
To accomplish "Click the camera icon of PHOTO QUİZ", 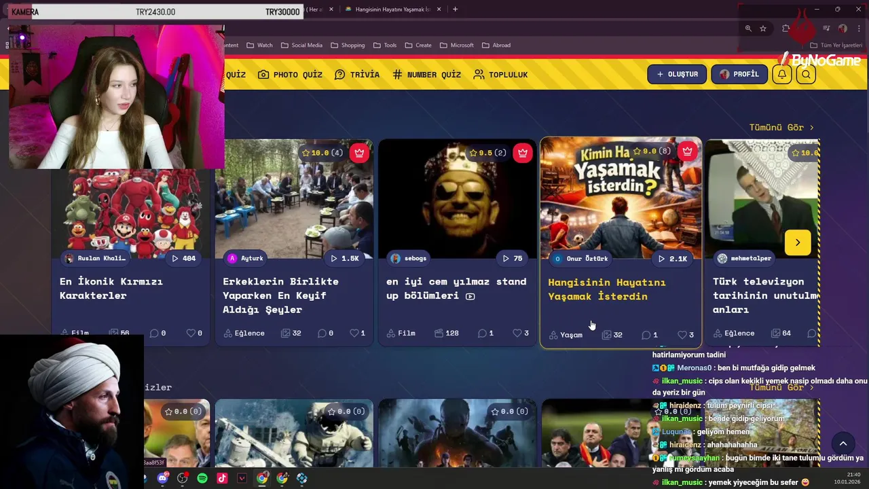I will point(263,75).
